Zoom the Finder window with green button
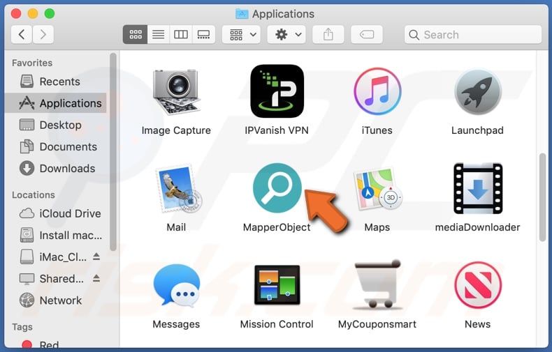 pyautogui.click(x=50, y=14)
